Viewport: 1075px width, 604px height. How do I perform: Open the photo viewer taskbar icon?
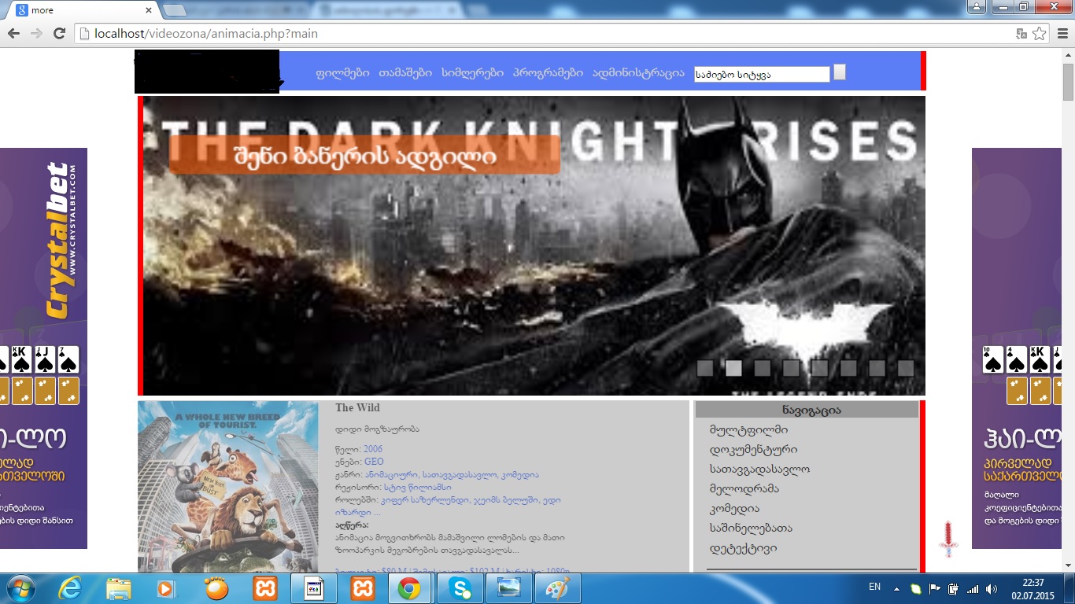click(509, 588)
